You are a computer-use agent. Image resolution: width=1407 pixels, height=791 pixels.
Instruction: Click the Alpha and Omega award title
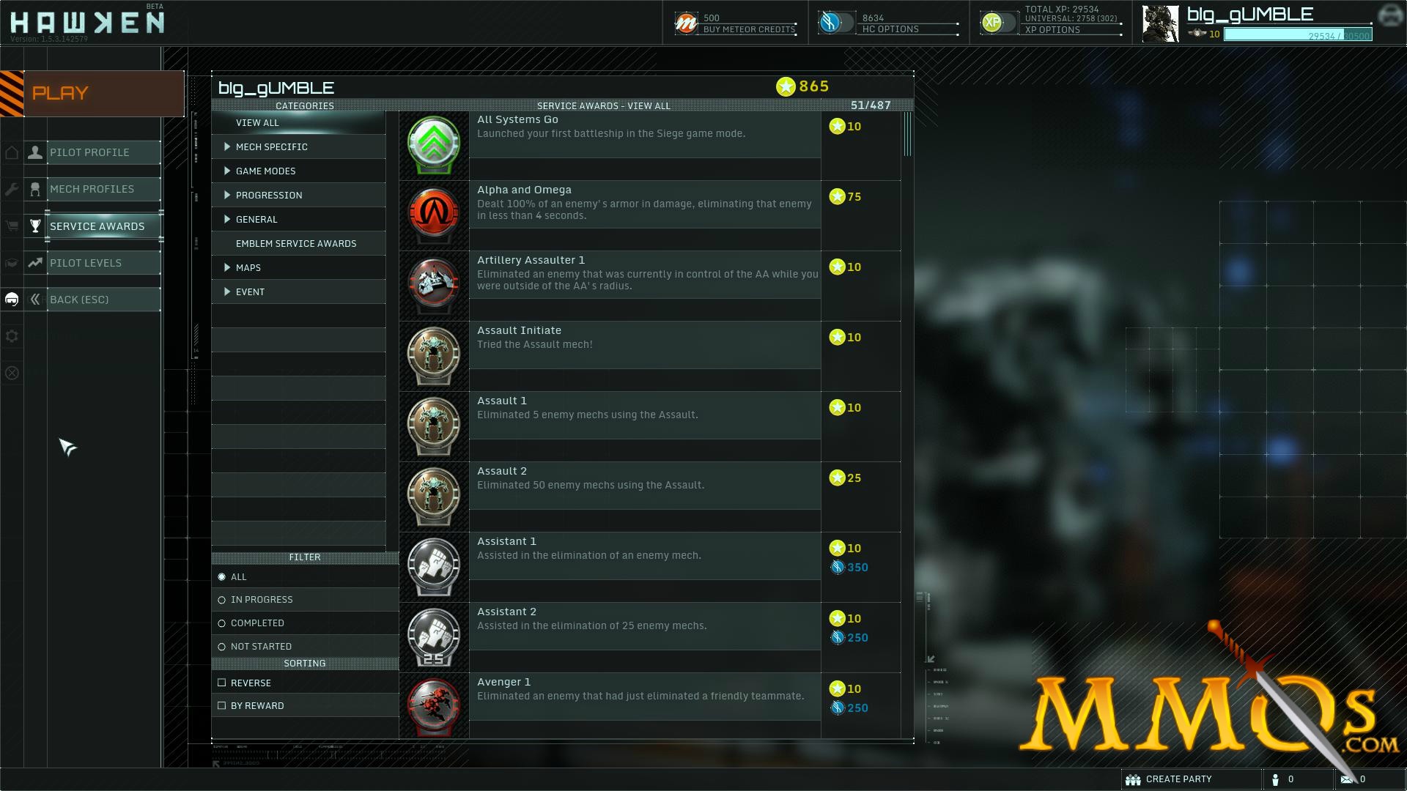point(524,190)
